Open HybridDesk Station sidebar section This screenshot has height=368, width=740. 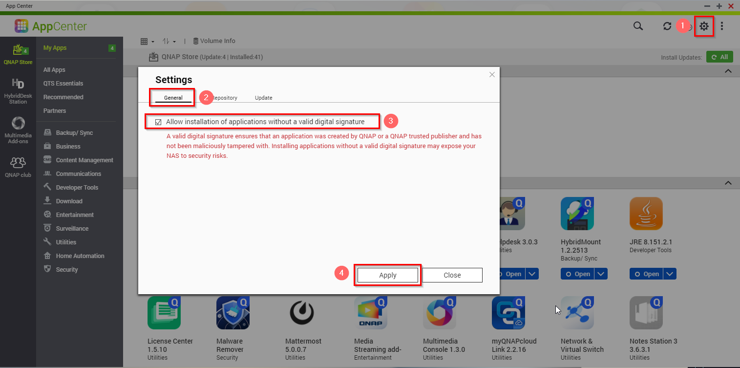pyautogui.click(x=18, y=91)
